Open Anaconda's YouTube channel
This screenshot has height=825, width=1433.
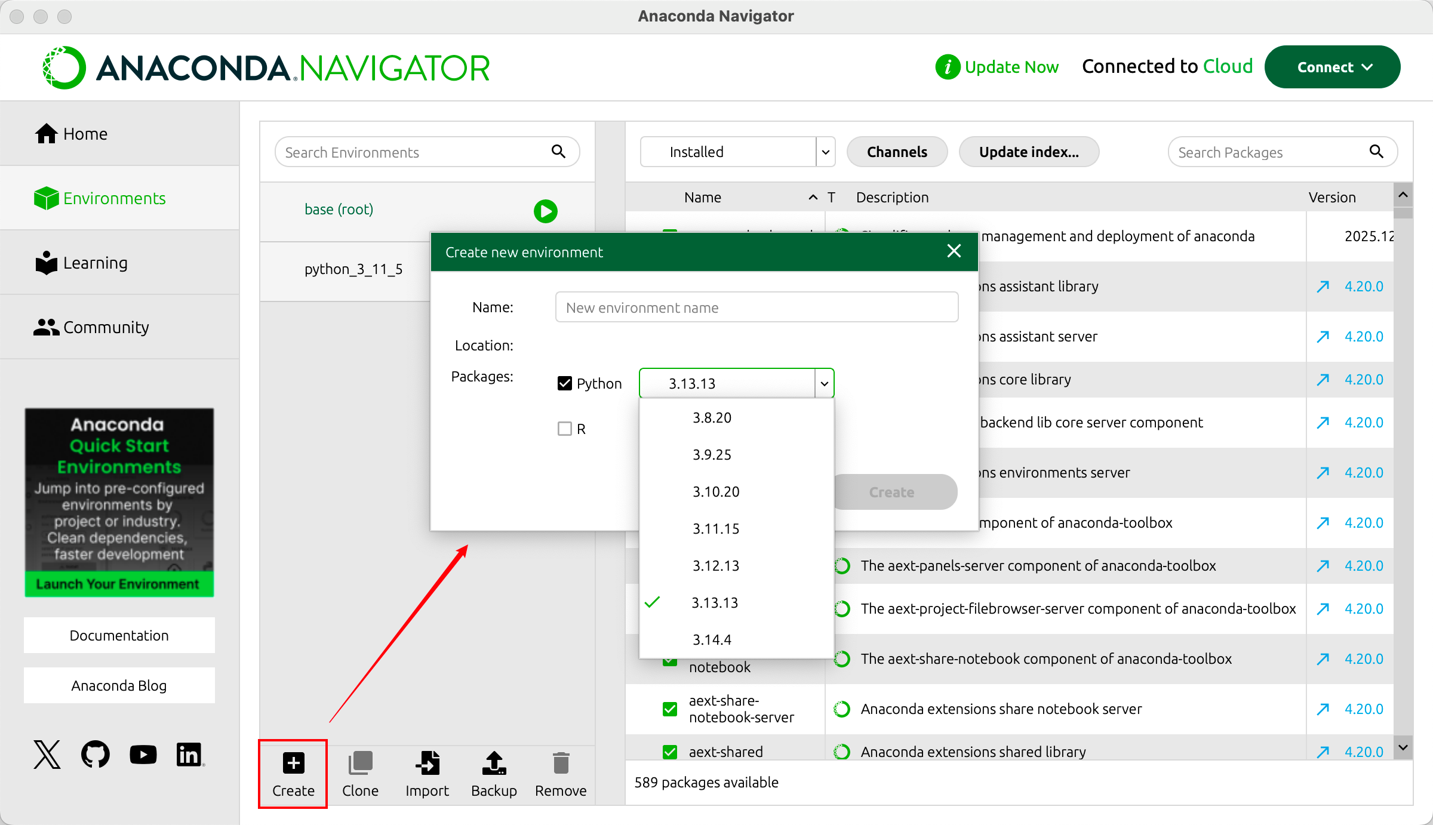143,755
